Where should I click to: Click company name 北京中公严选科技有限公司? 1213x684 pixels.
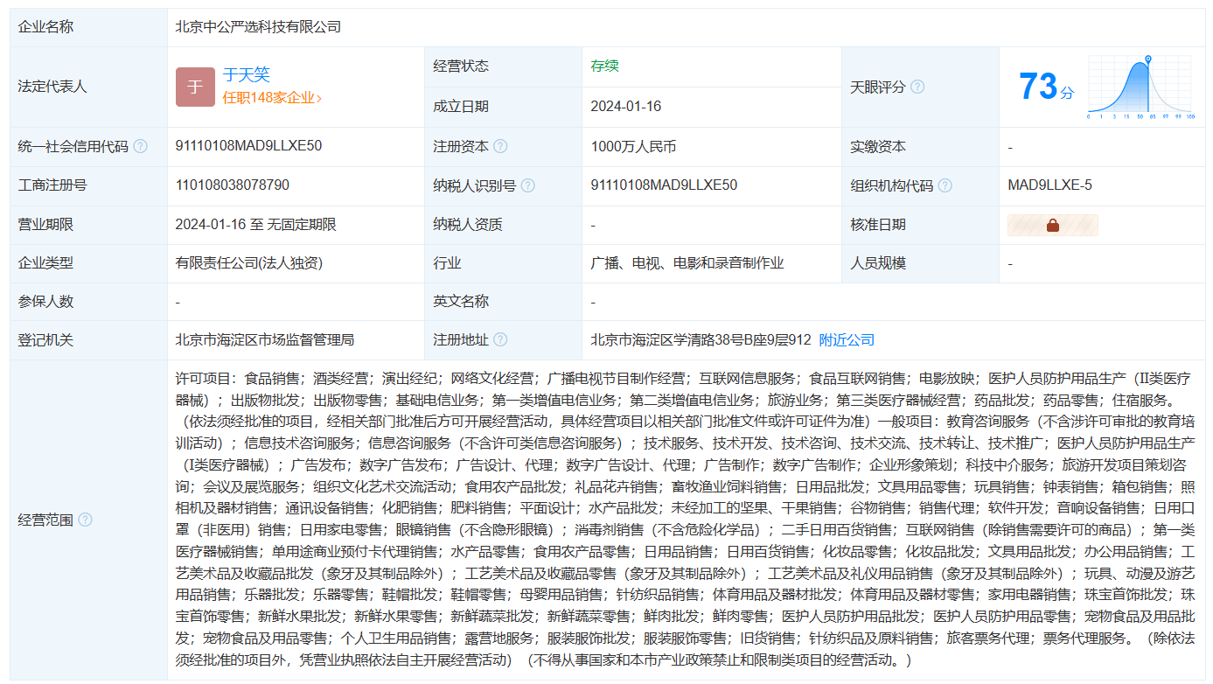(258, 26)
